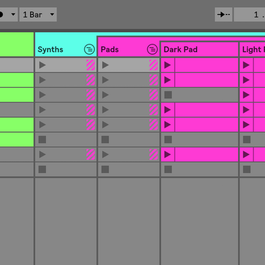
Task: Select the green track header
Action: pyautogui.click(x=17, y=45)
